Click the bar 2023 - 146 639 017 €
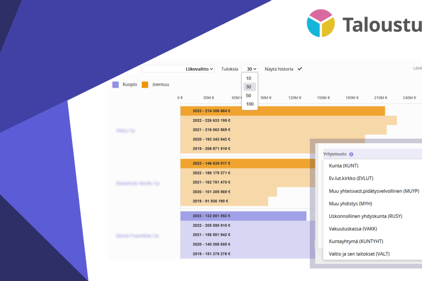 pyautogui.click(x=248, y=164)
